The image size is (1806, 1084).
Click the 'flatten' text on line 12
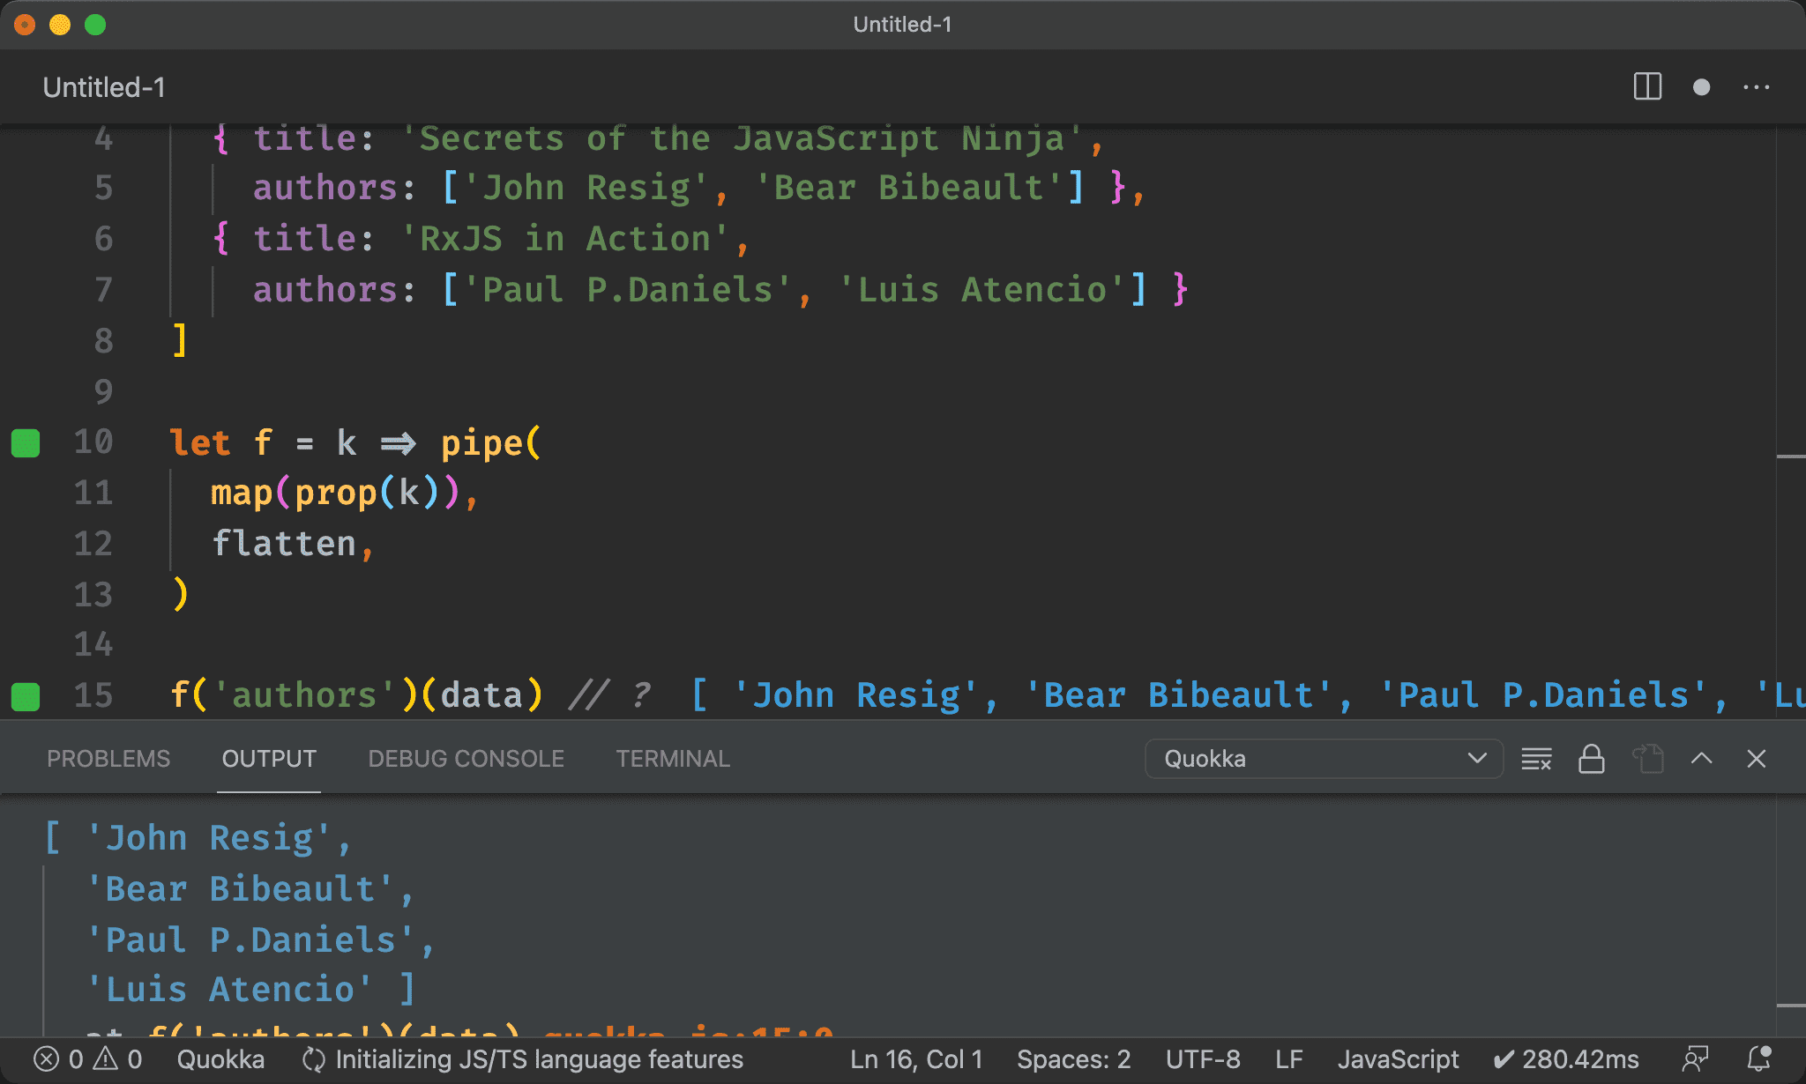(x=284, y=544)
